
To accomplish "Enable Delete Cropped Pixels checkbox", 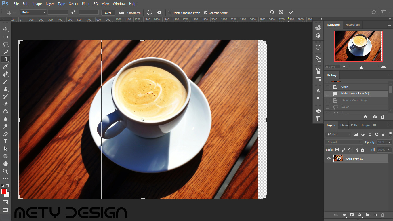I will tap(169, 13).
